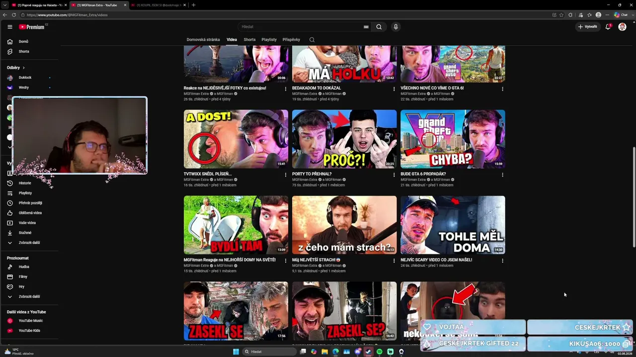Open the browser tab list dropdown
The width and height of the screenshot is (636, 357).
5,5
